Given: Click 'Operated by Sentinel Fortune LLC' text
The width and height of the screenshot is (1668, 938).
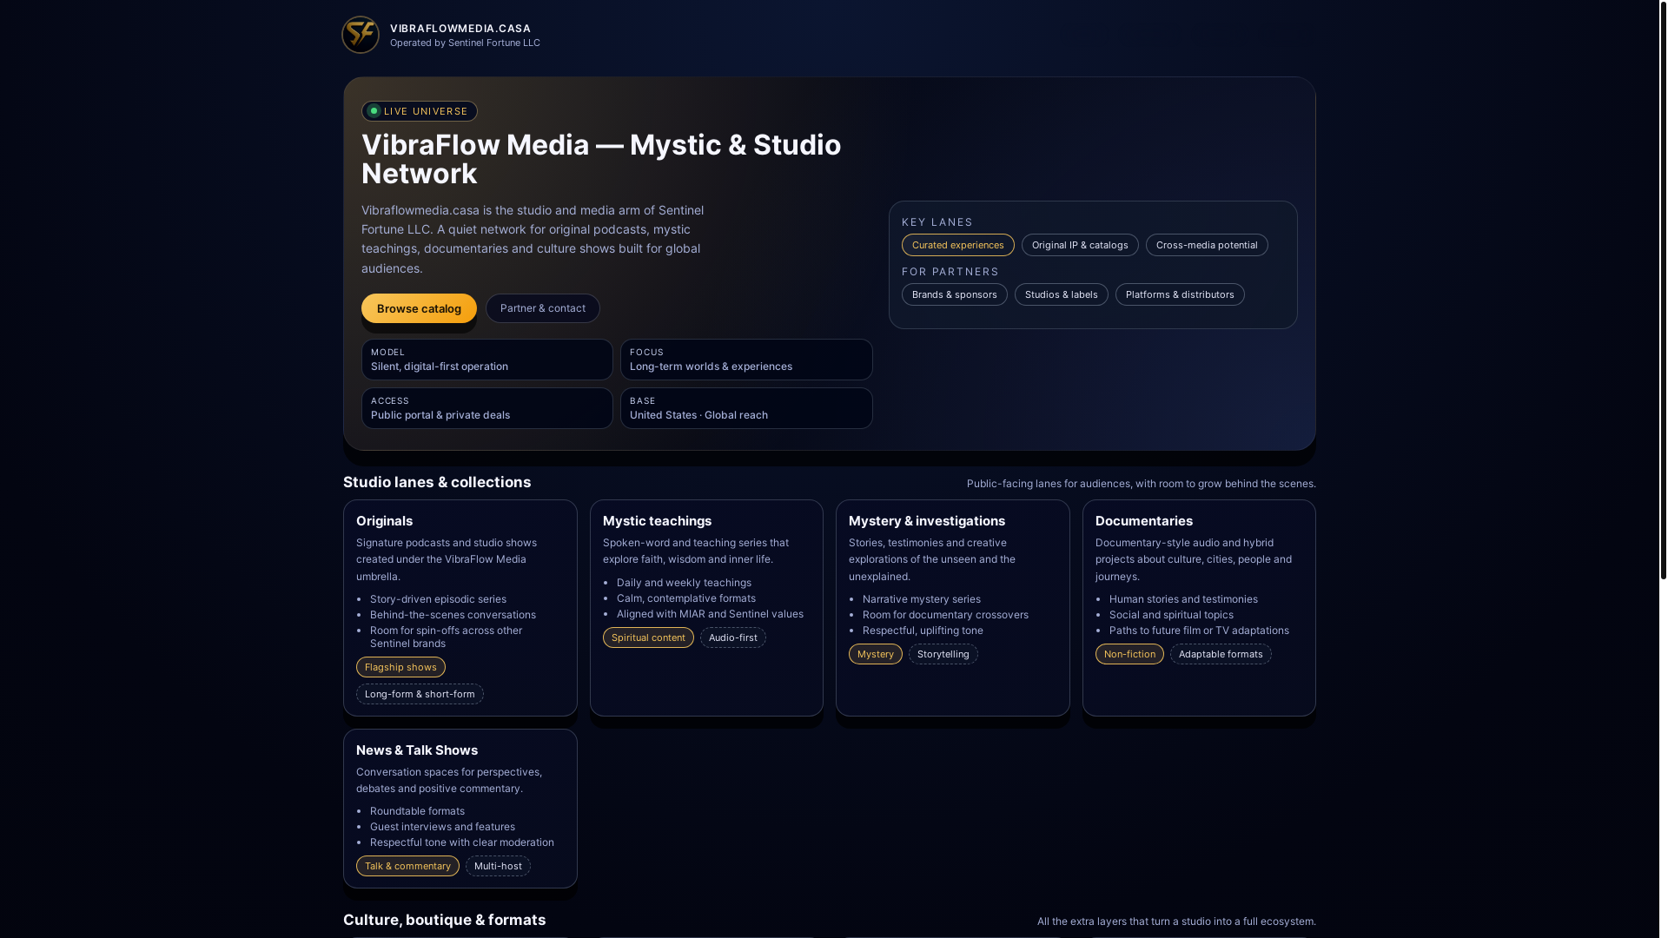Looking at the screenshot, I should tap(465, 43).
